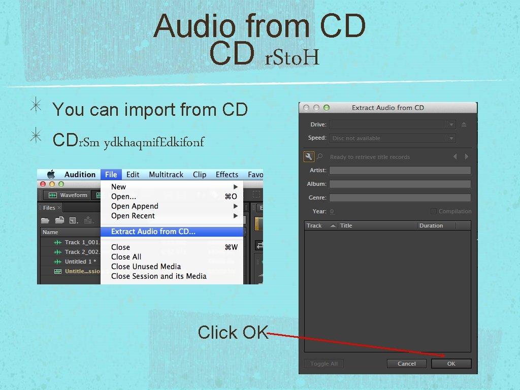
Task: Click the Year value field
Action: click(332, 211)
